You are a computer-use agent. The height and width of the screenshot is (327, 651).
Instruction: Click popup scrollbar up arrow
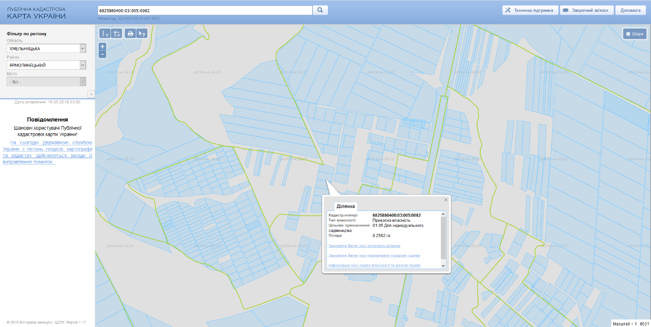443,214
